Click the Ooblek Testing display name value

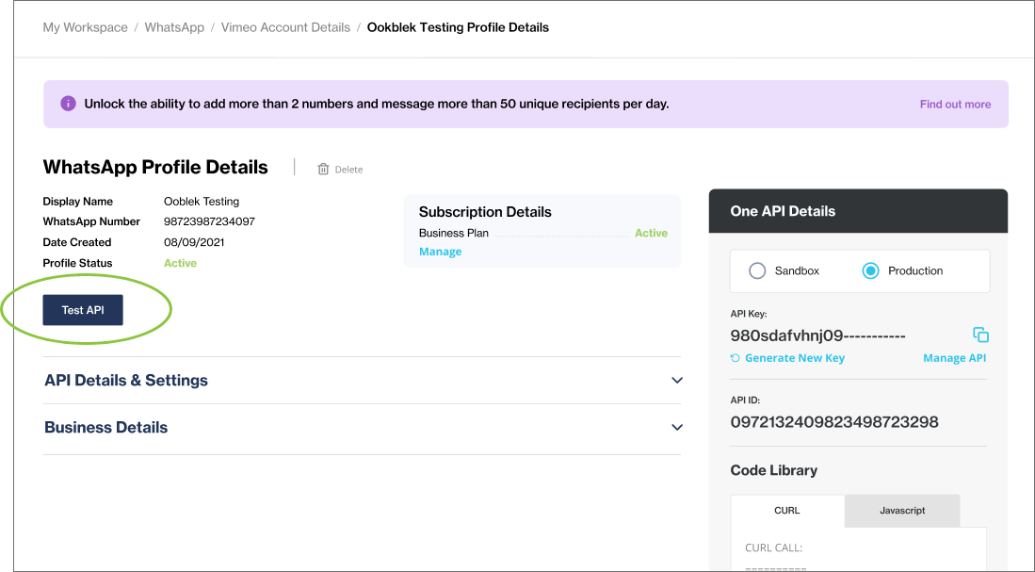point(202,202)
